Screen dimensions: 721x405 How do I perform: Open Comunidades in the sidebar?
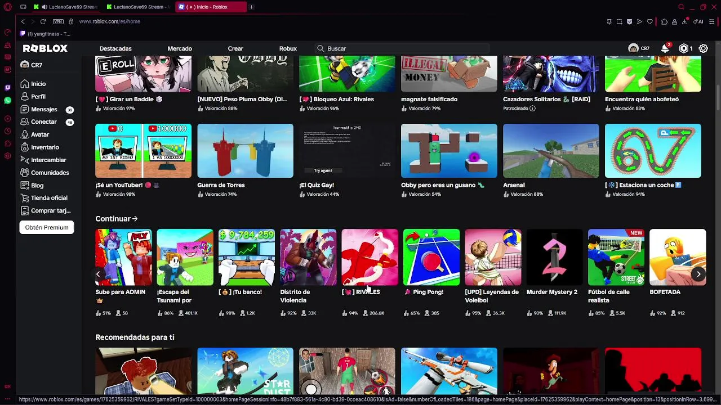click(44, 173)
